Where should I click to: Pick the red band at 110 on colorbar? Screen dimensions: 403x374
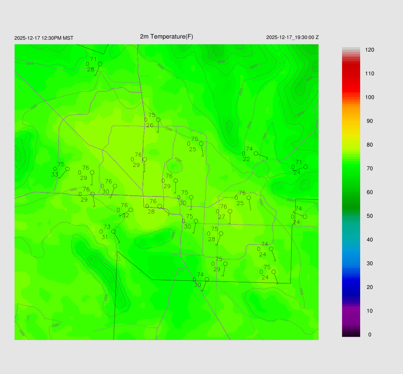click(x=351, y=74)
